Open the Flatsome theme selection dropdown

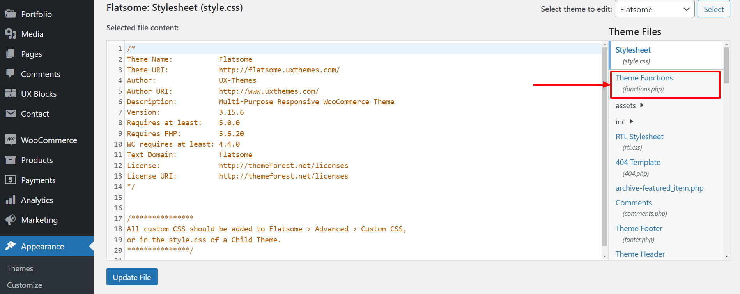point(655,9)
